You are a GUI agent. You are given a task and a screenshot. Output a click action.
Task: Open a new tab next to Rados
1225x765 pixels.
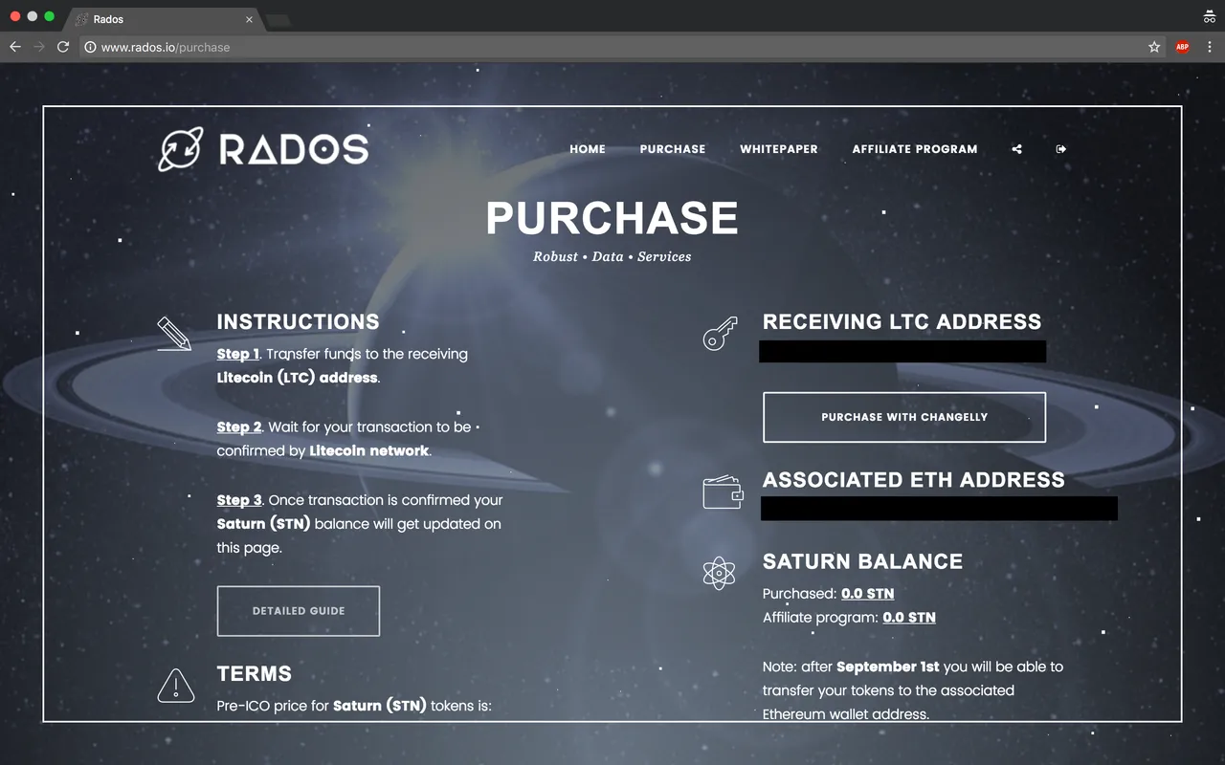pyautogui.click(x=278, y=20)
